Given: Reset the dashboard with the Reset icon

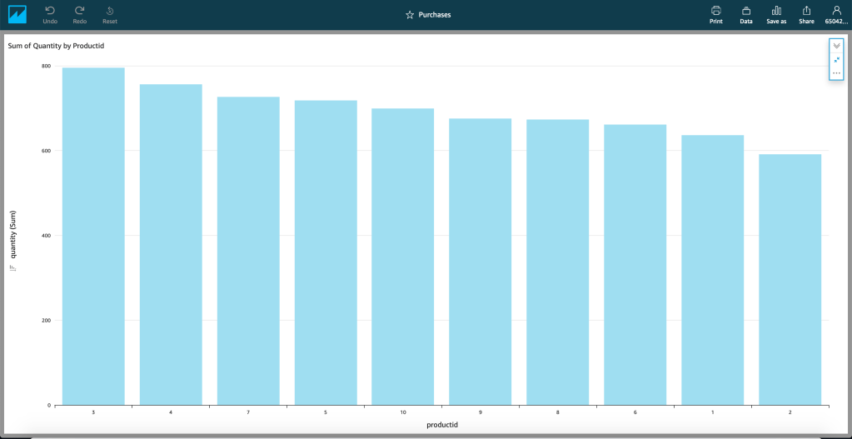Looking at the screenshot, I should click(110, 11).
